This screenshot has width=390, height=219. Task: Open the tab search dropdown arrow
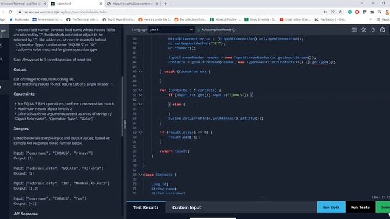[362, 3]
